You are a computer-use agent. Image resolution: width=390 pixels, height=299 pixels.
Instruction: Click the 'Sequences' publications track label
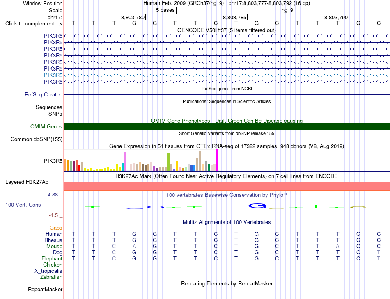[x=49, y=107]
